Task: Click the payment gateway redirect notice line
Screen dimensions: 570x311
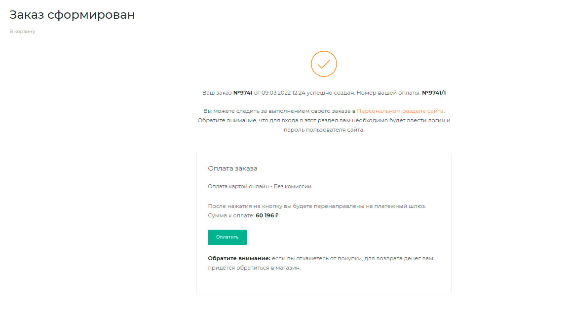Action: tap(317, 206)
